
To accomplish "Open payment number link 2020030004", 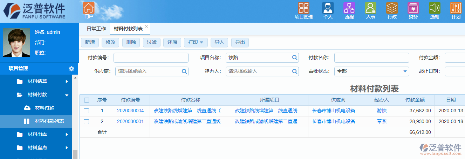I will coord(130,111).
